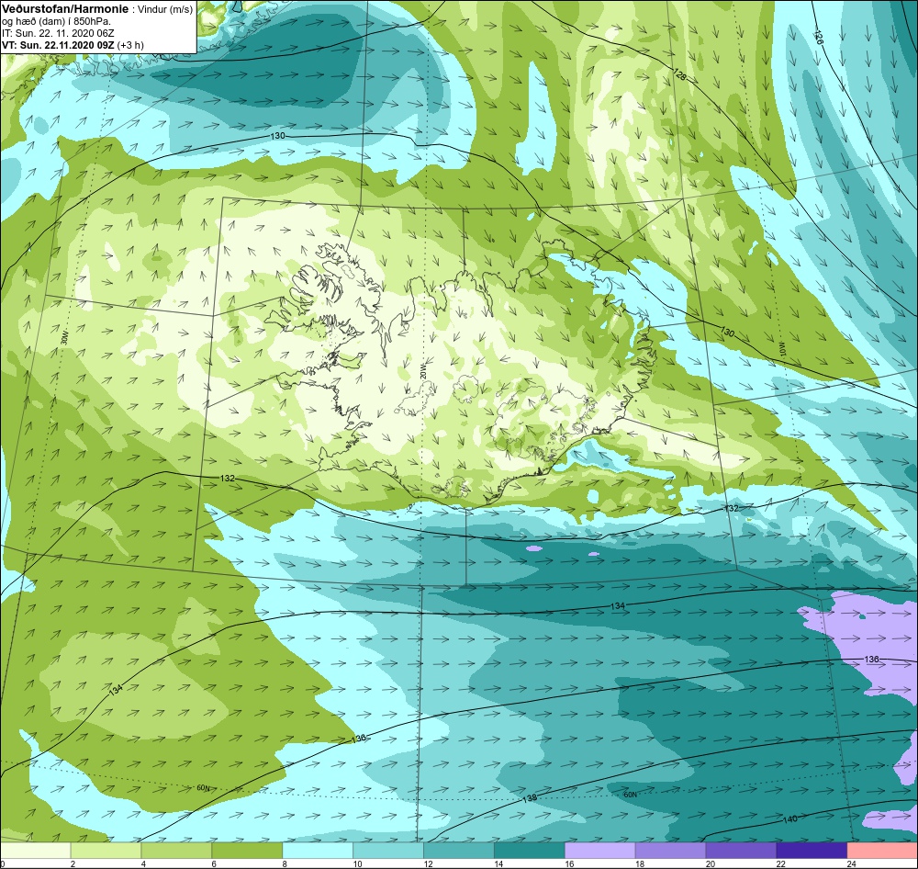Click the 132 contour label southeast of Iceland
Viewport: 918px width, 869px height.
tap(732, 508)
